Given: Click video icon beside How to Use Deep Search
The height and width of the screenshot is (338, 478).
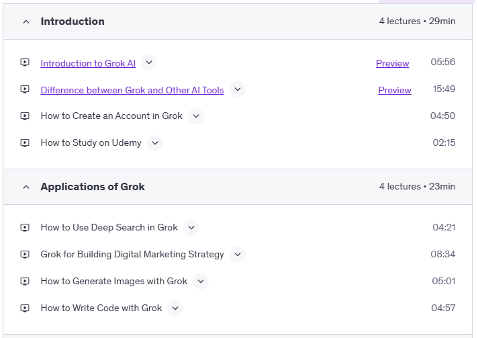Looking at the screenshot, I should 25,227.
